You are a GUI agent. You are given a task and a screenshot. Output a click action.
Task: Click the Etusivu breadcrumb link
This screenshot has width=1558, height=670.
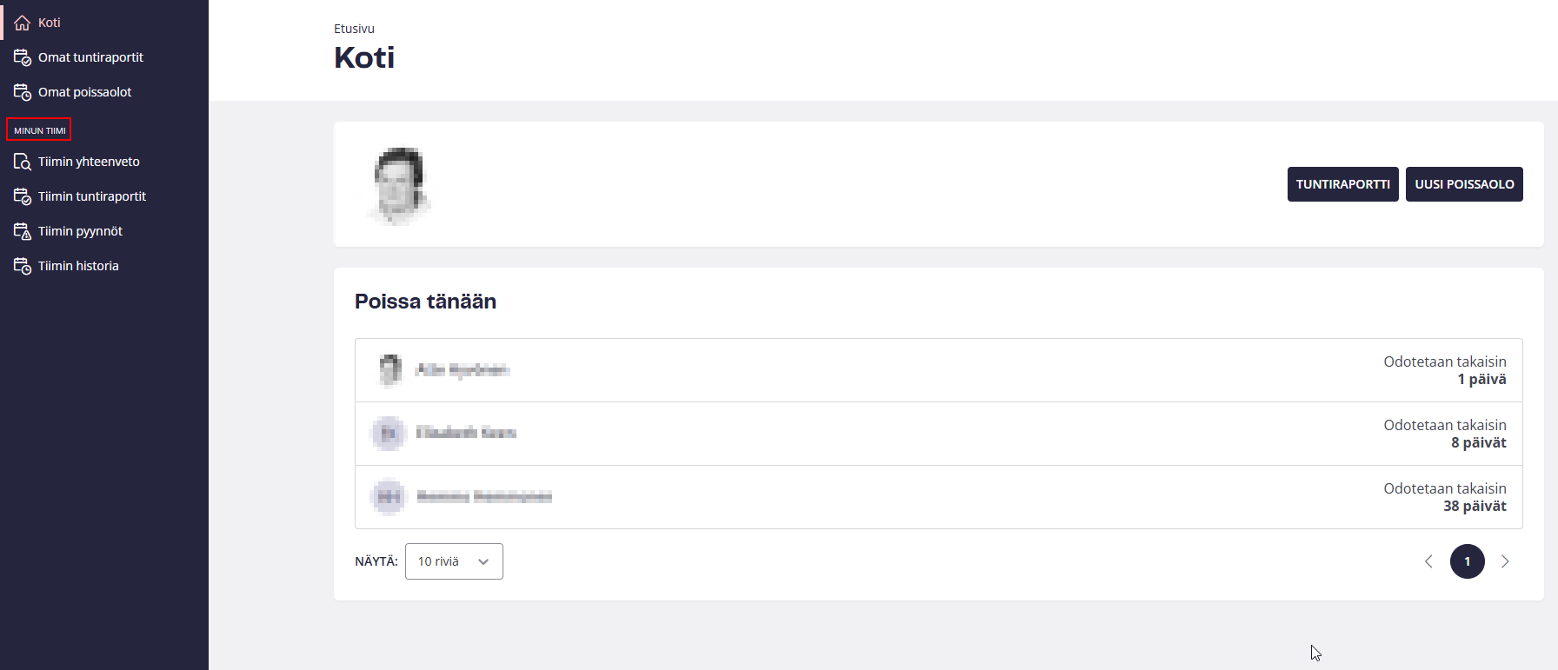(x=354, y=29)
